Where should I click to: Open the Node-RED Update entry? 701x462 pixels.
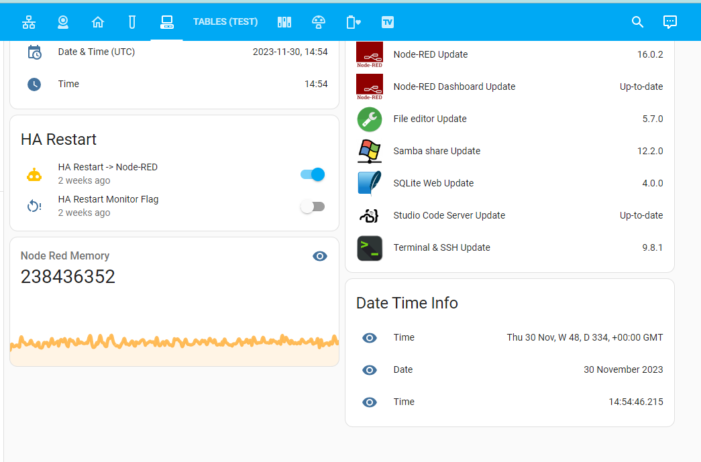pyautogui.click(x=510, y=54)
